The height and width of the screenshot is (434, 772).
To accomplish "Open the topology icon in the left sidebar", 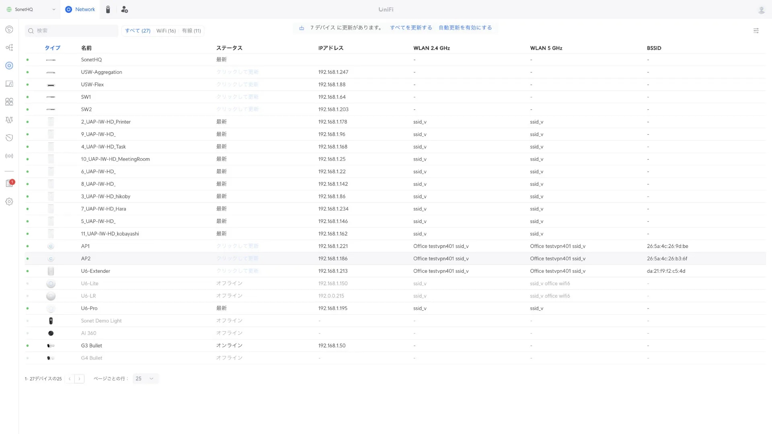I will point(9,47).
